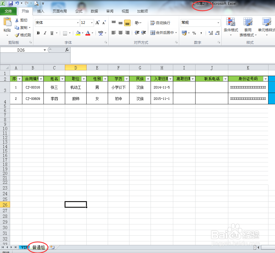Toggle top vertical alignment

click(114, 23)
